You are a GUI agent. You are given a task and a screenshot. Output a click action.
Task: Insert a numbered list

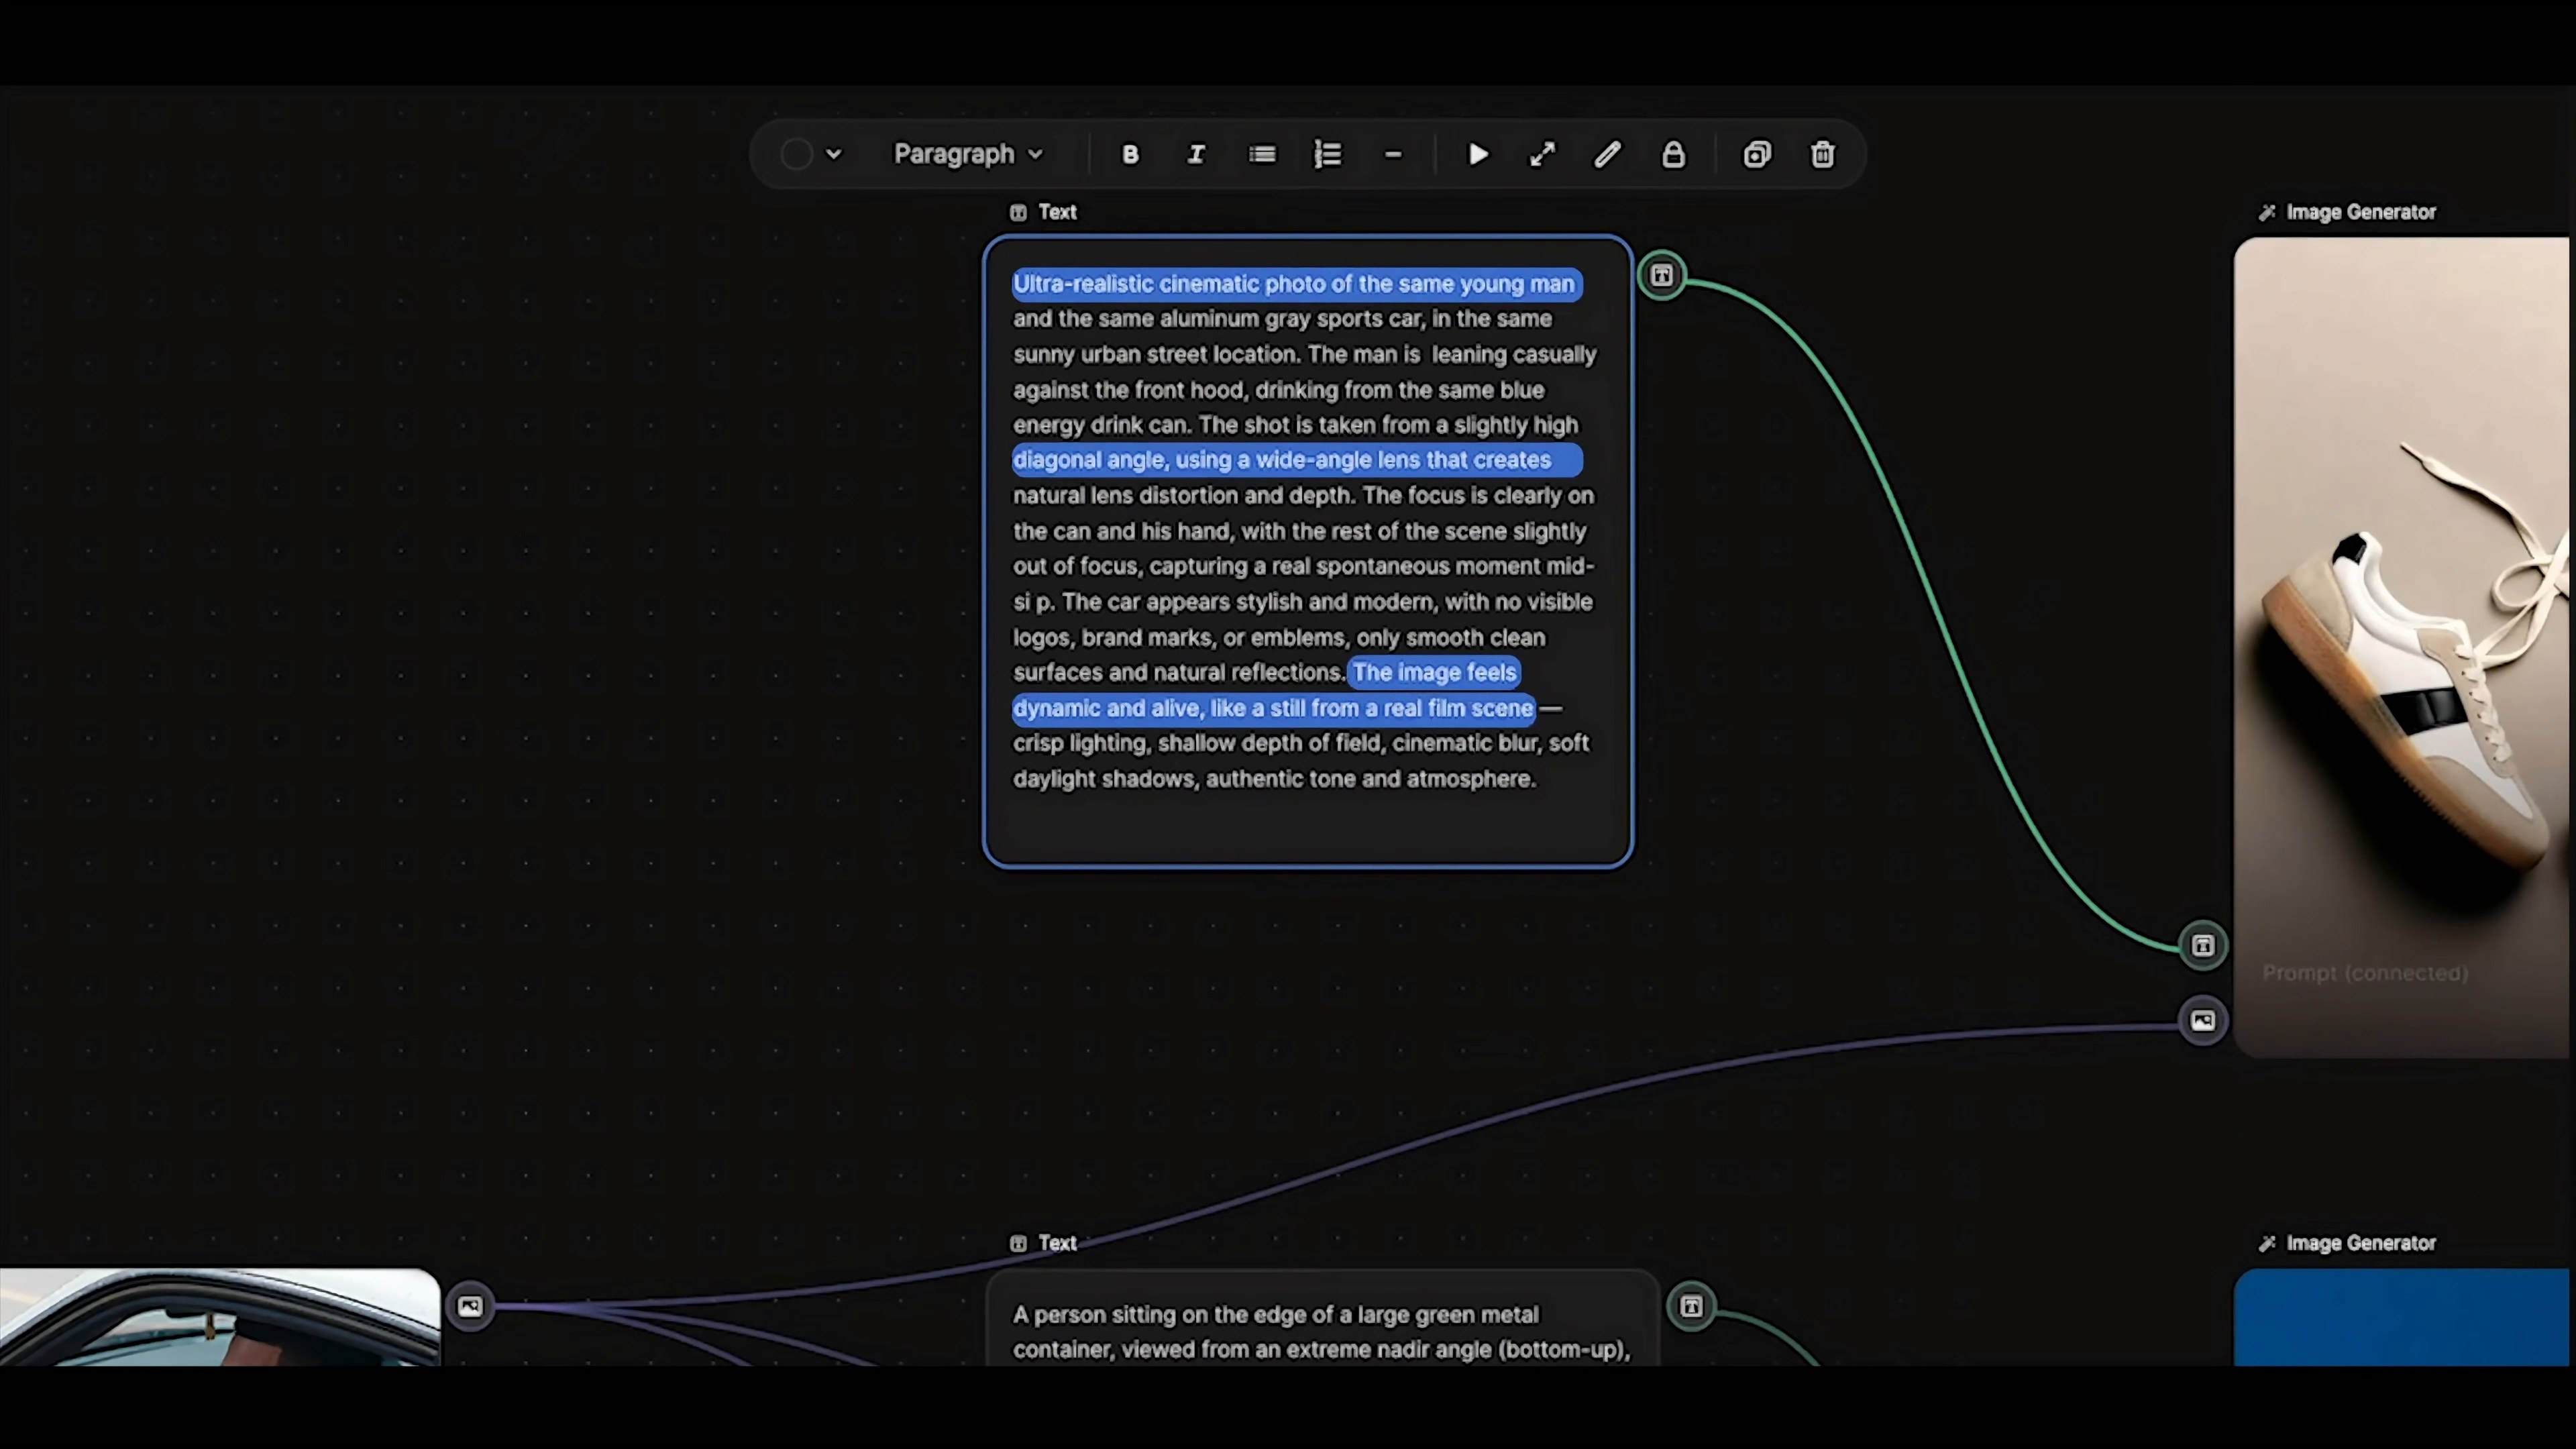[1327, 154]
